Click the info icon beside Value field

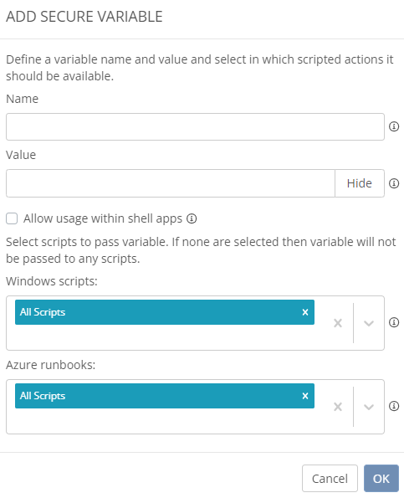coord(394,183)
